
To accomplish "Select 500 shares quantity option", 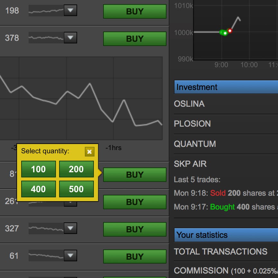I will click(x=76, y=189).
